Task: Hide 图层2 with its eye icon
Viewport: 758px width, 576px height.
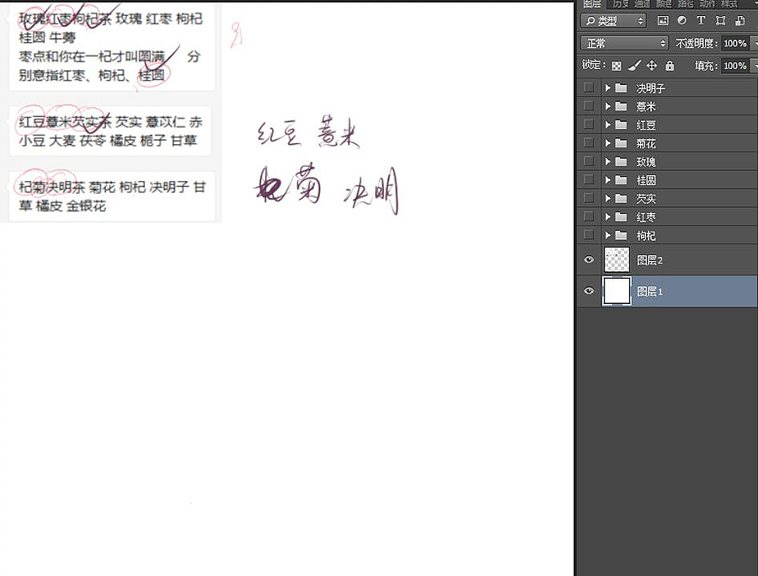Action: click(589, 259)
